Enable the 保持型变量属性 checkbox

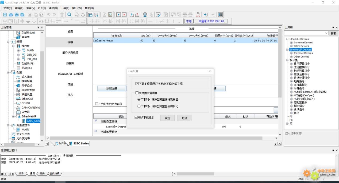(x=137, y=93)
